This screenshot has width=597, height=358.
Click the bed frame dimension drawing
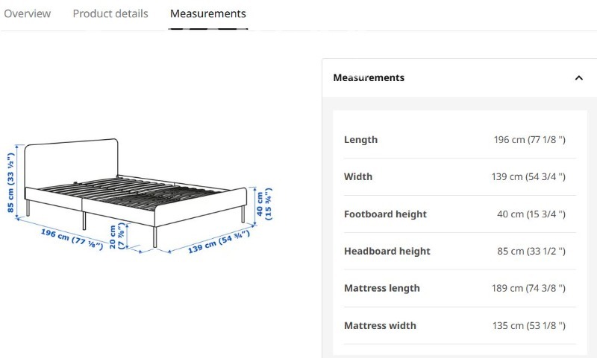click(140, 196)
